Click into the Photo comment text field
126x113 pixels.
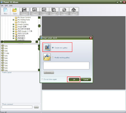[17, 107]
